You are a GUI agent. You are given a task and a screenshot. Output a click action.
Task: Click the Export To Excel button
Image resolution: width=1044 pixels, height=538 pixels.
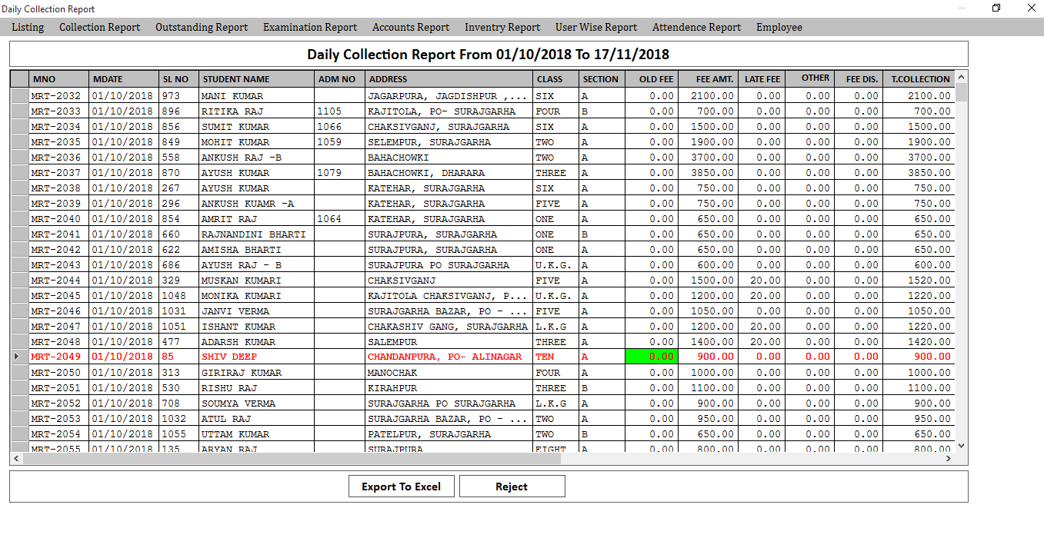401,487
